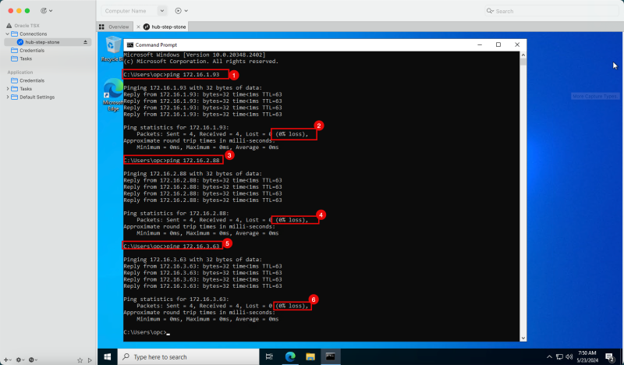Click the Windows Start button
Screen dimensions: 624x365
108,356
